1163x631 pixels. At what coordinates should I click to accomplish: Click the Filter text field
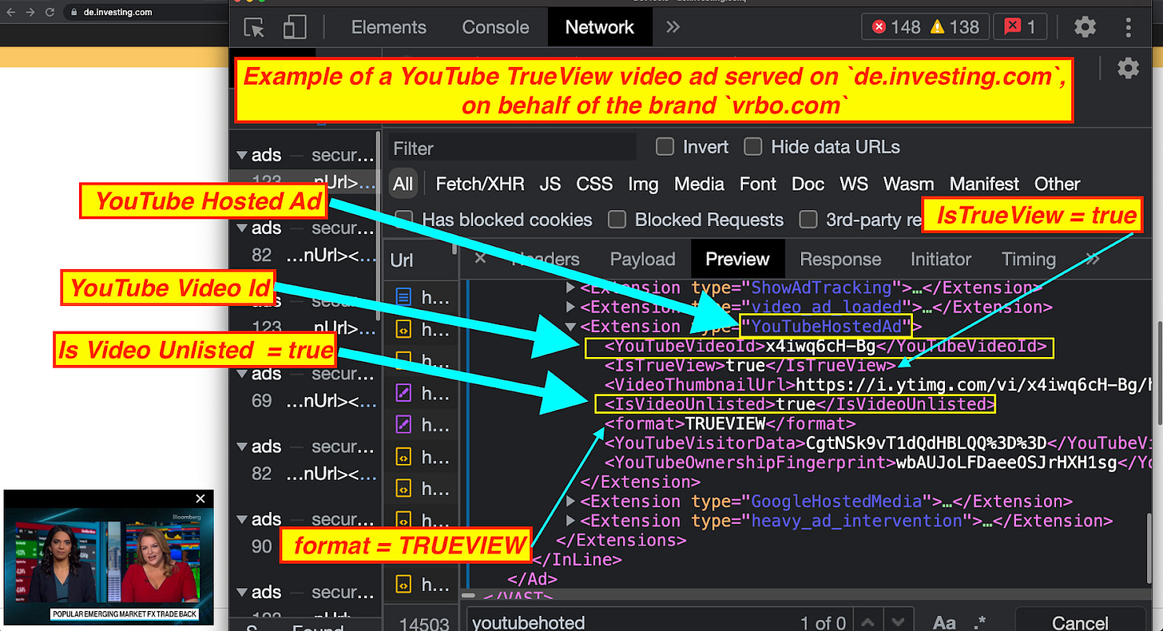[513, 148]
